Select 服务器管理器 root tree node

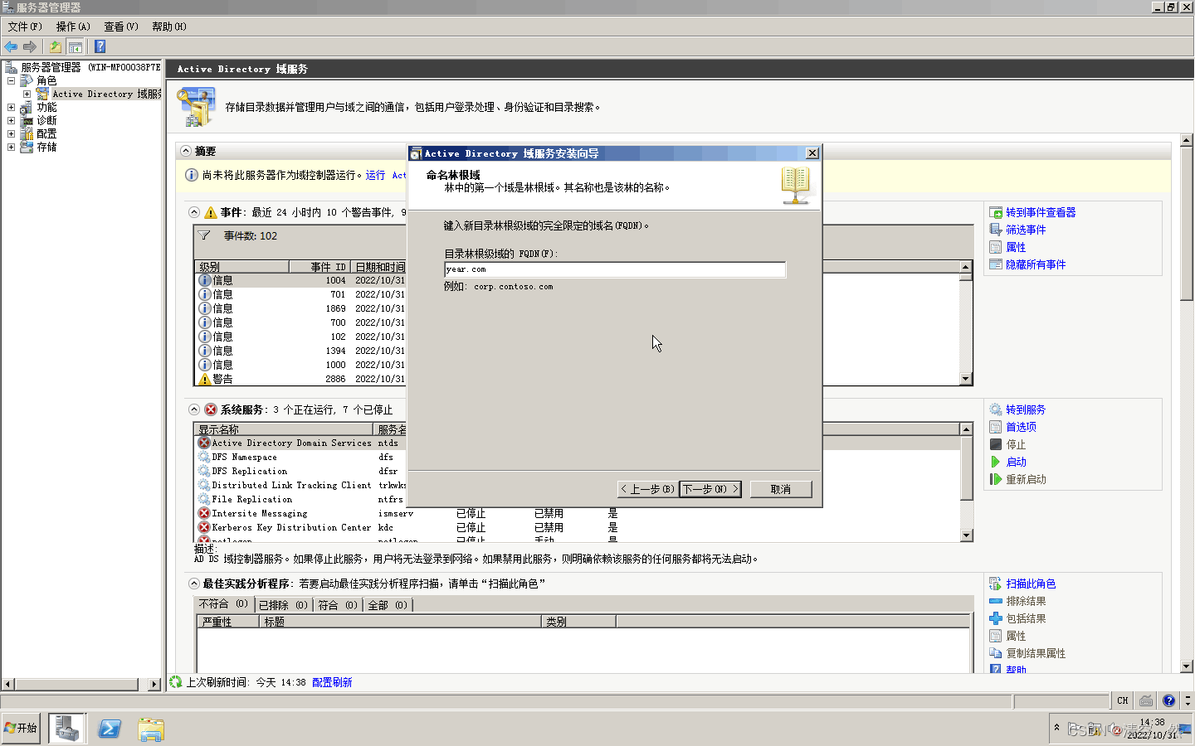(x=82, y=67)
